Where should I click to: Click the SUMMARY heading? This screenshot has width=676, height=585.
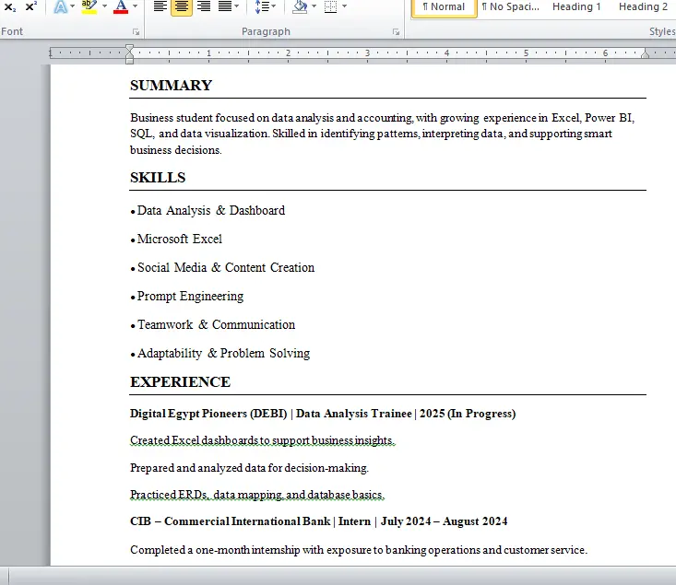(x=171, y=86)
